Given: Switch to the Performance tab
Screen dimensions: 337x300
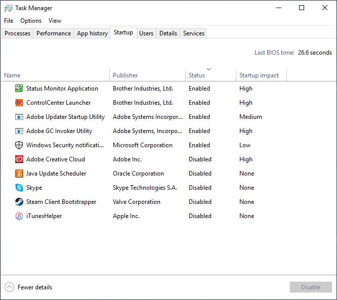Looking at the screenshot, I should [x=54, y=33].
